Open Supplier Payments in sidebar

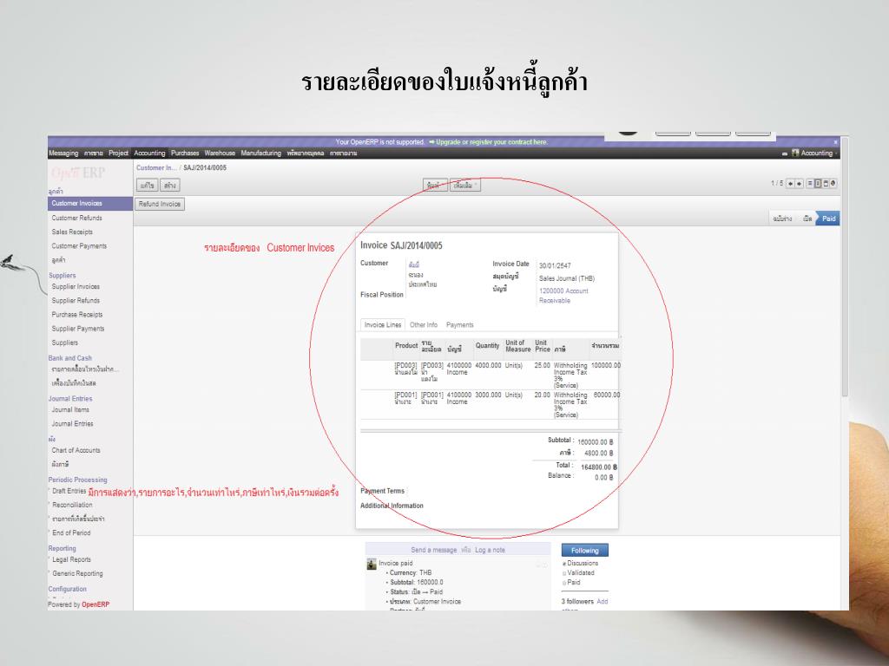click(77, 329)
